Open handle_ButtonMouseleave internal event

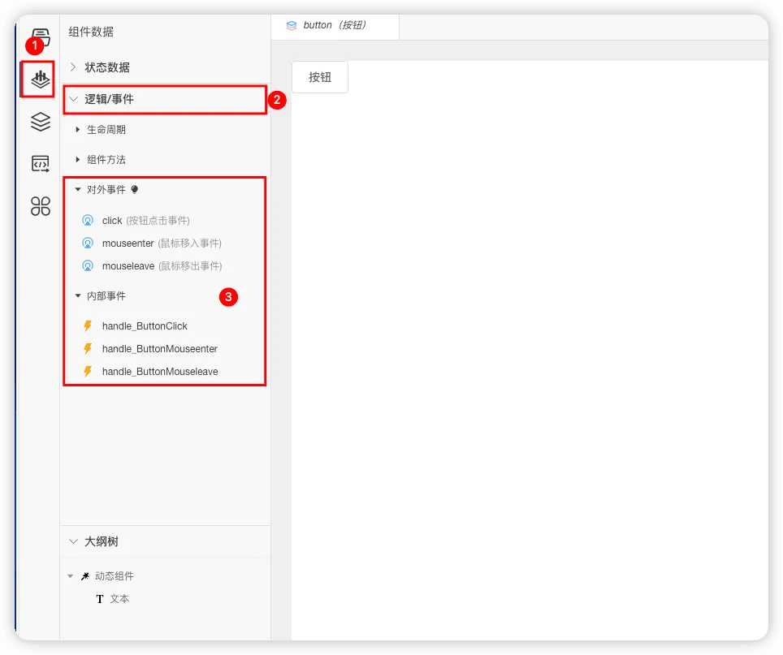tap(160, 371)
